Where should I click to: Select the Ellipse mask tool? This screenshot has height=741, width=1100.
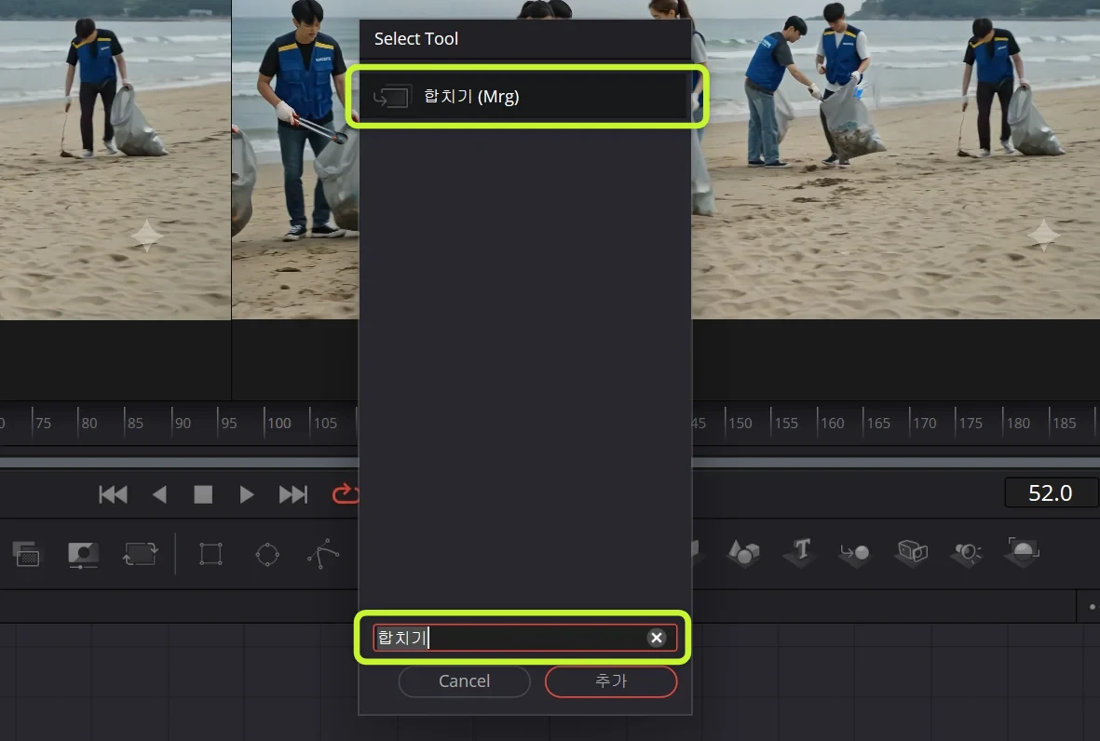267,555
